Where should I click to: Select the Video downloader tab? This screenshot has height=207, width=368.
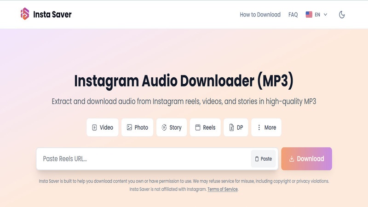102,127
